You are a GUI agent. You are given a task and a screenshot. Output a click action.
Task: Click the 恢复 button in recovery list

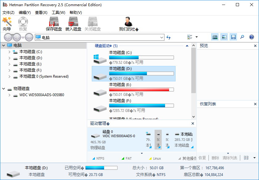202,158
